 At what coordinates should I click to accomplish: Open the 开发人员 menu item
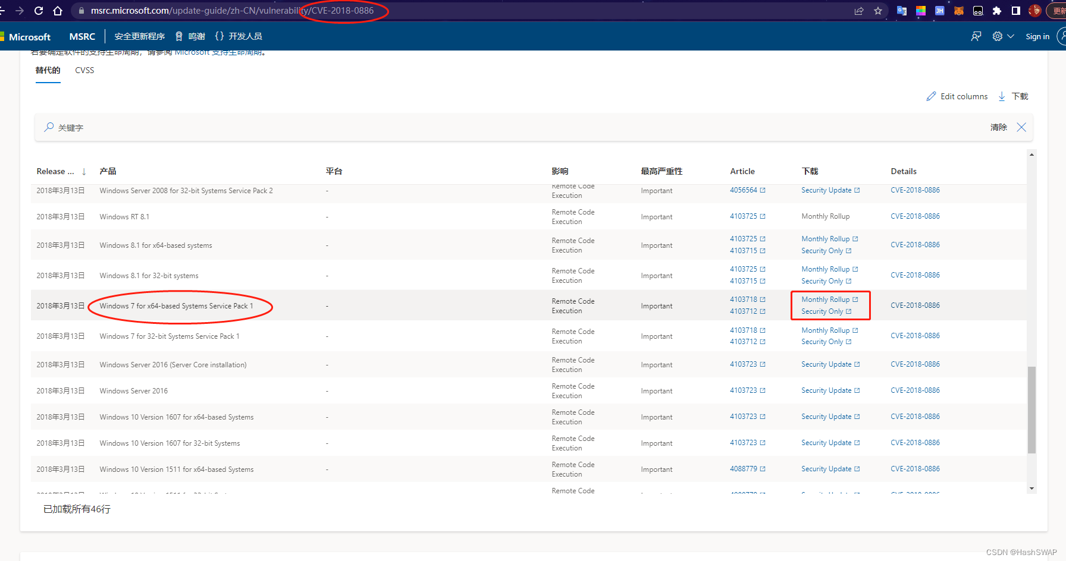click(245, 36)
